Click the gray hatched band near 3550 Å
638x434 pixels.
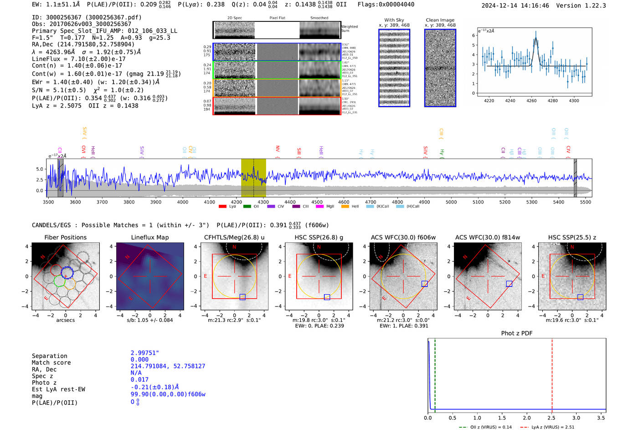(60, 178)
